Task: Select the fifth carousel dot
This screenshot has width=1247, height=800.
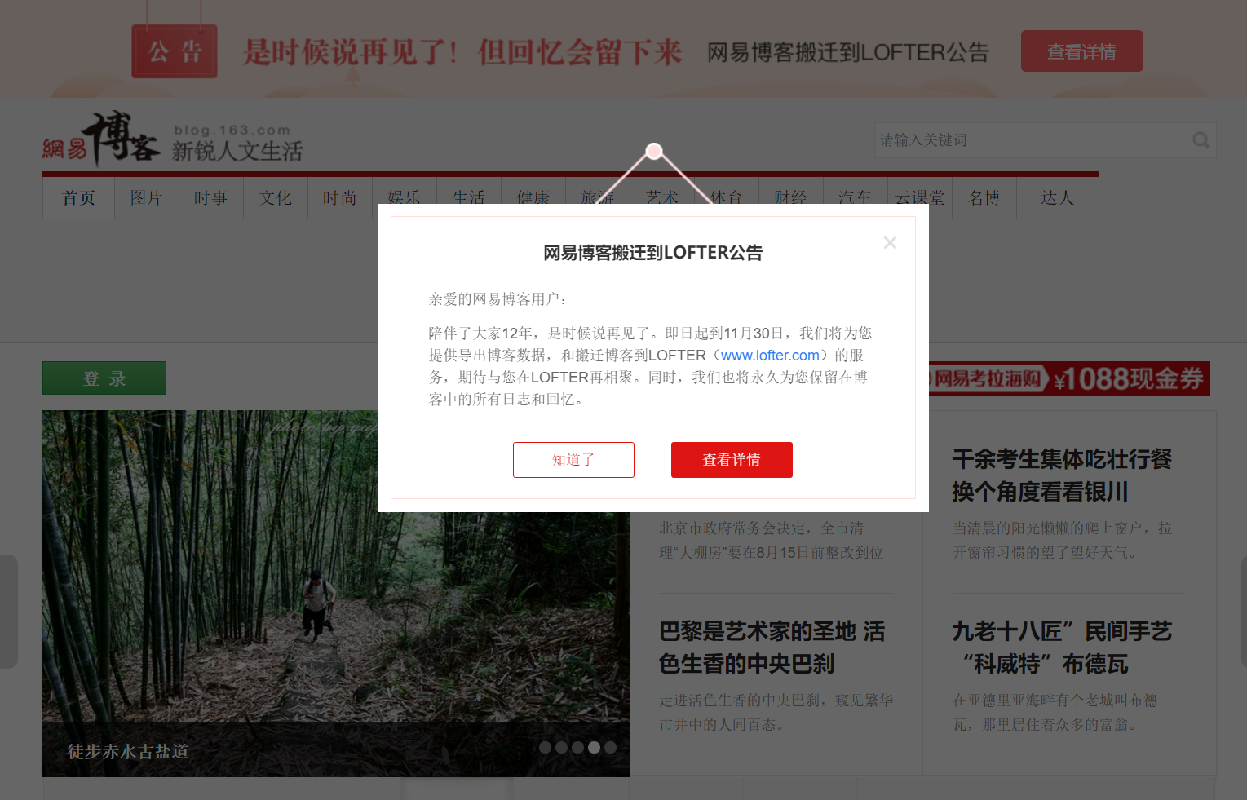Action: 610,747
